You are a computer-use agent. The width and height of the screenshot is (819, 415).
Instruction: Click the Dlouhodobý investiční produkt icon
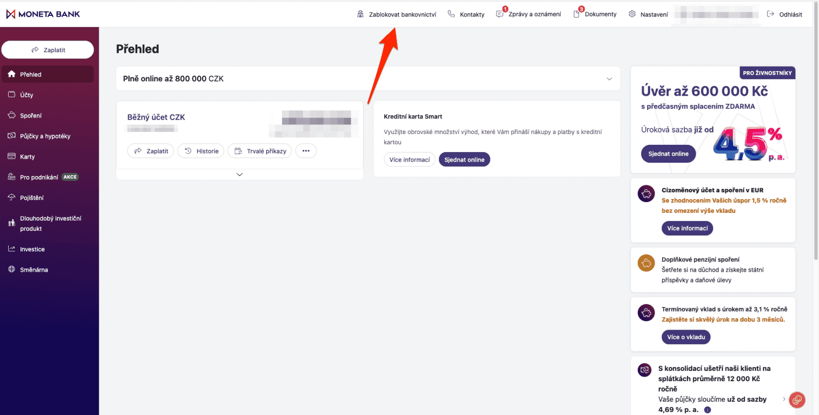pos(11,223)
